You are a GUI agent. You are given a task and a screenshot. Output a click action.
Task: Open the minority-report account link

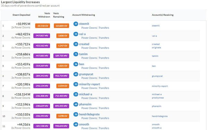click(x=90, y=84)
